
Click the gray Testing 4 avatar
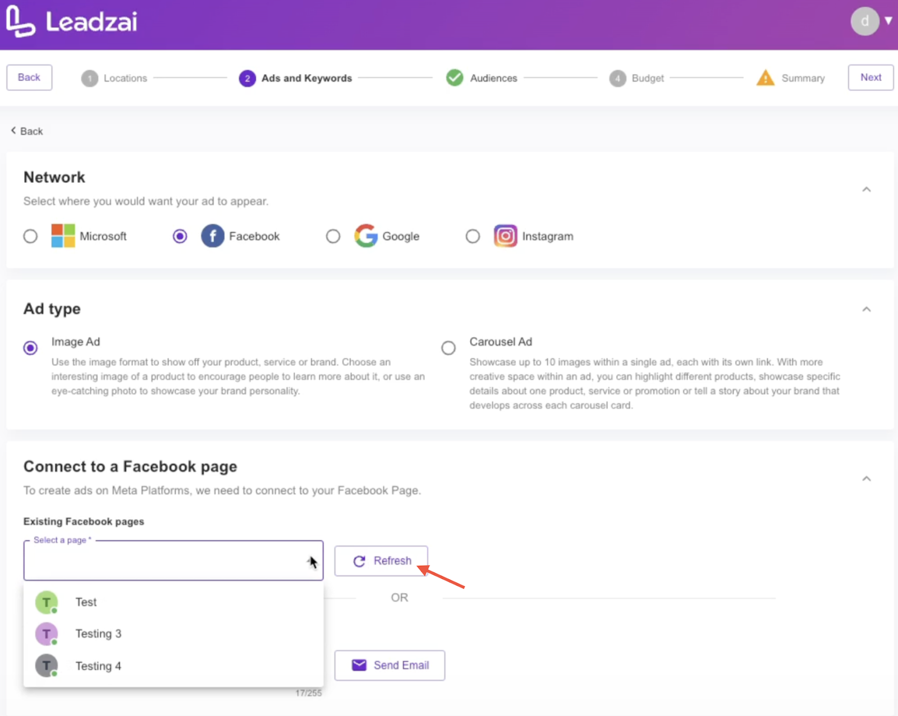47,666
